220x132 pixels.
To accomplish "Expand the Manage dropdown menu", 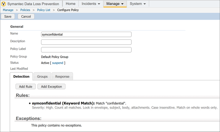I will [115, 4].
